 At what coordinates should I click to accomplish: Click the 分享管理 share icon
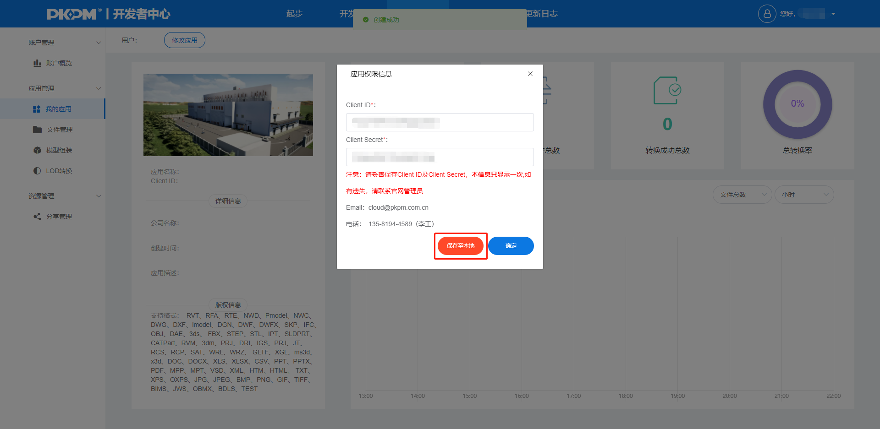pyautogui.click(x=37, y=216)
